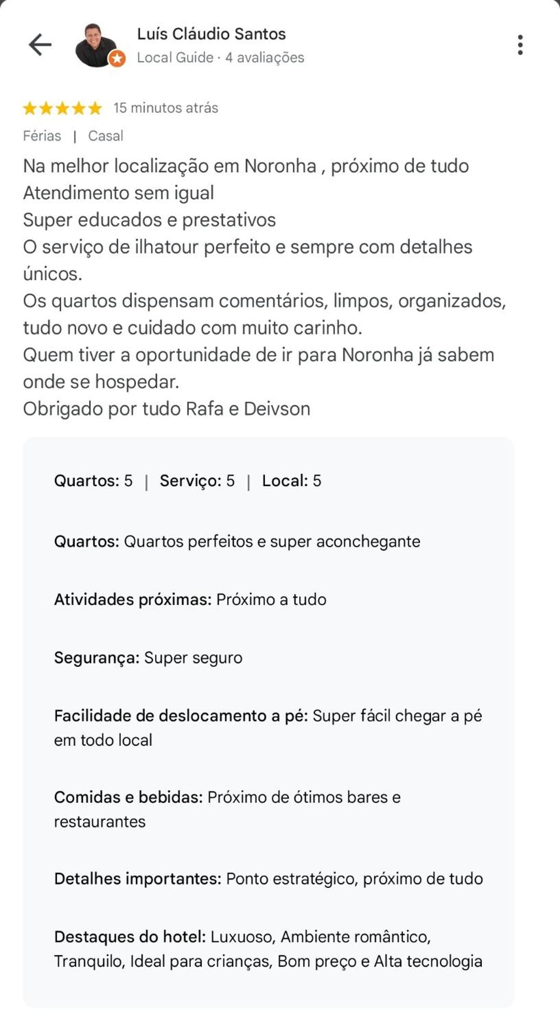The image size is (560, 1030).
Task: Tap the Detalhes importantes entry
Action: (x=269, y=879)
